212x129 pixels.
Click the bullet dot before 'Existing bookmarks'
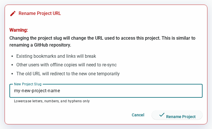(12, 56)
